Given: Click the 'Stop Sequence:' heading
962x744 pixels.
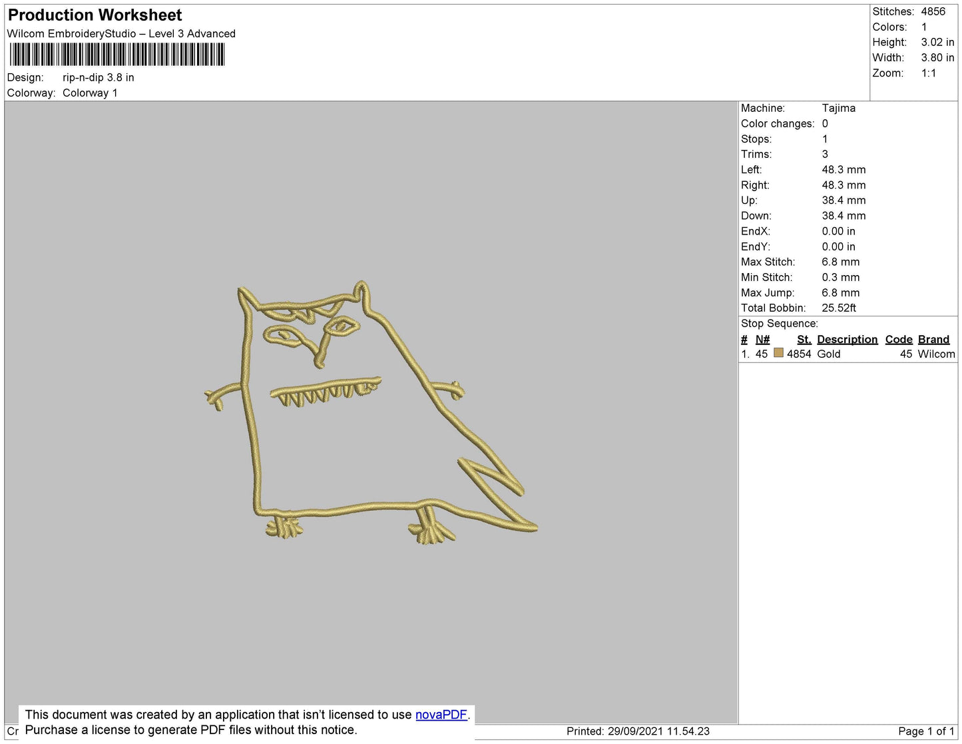Looking at the screenshot, I should 780,323.
